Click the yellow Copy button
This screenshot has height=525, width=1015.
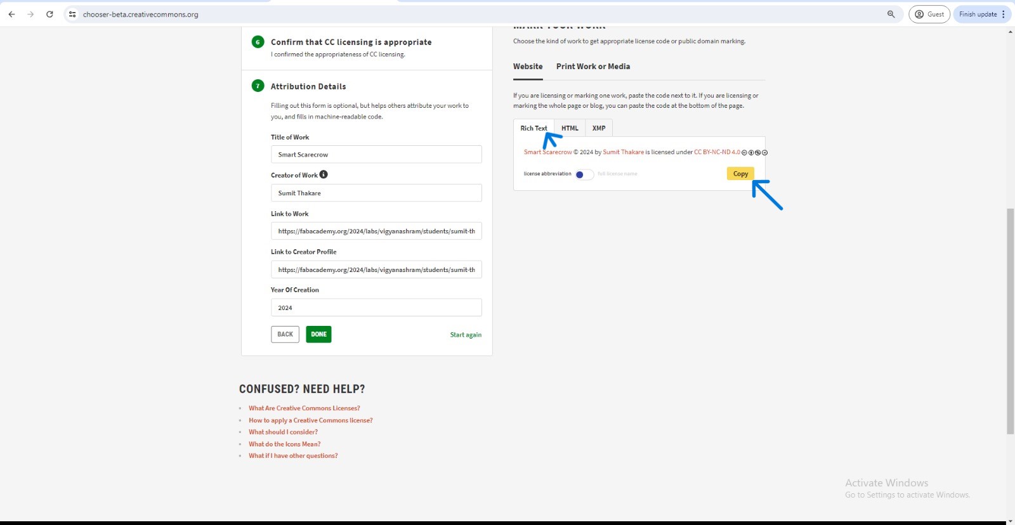coord(740,174)
